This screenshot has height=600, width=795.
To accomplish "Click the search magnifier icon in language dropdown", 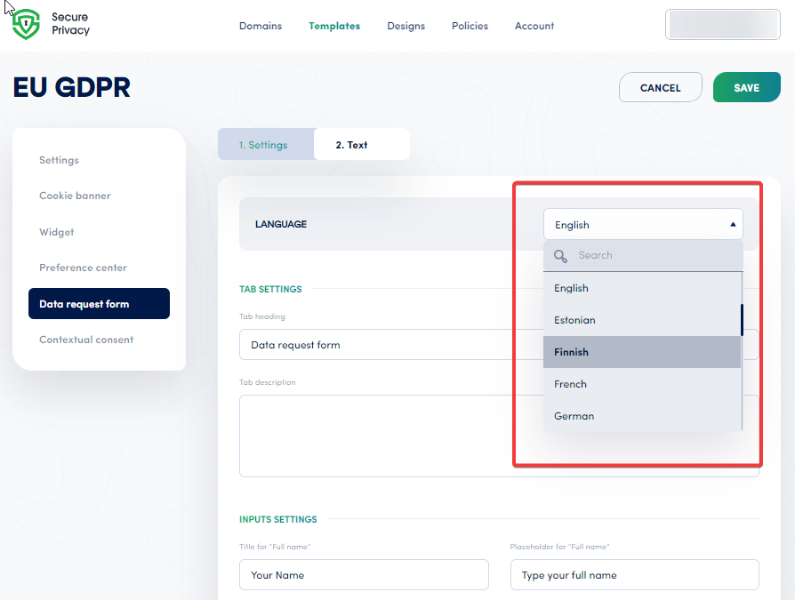I will [x=560, y=255].
